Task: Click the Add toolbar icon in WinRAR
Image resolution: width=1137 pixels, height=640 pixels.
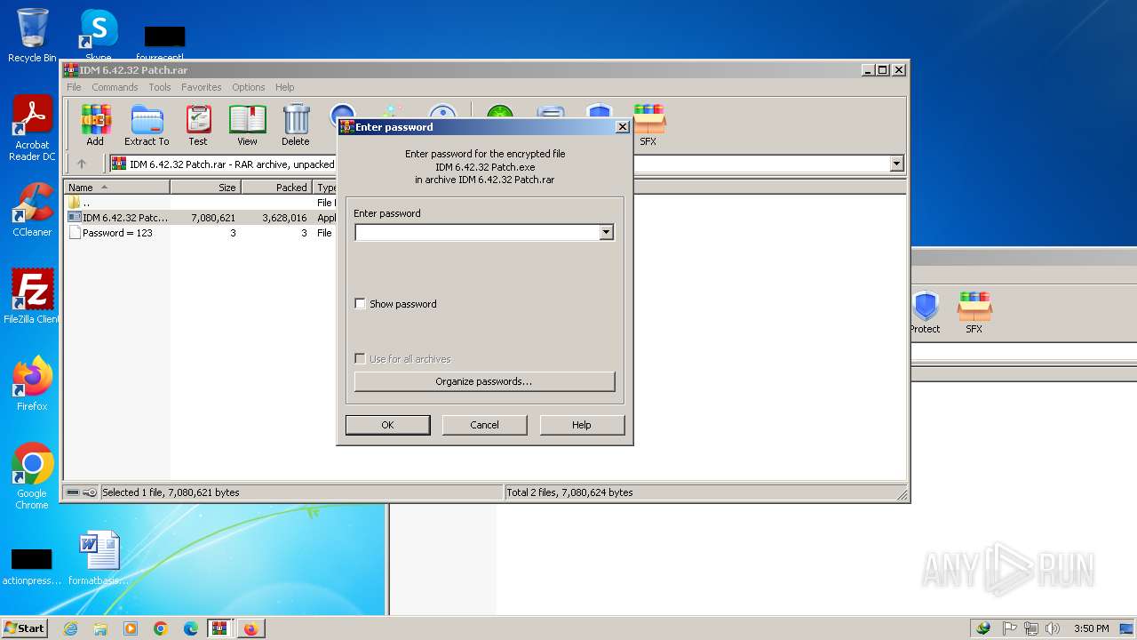Action: 95,124
